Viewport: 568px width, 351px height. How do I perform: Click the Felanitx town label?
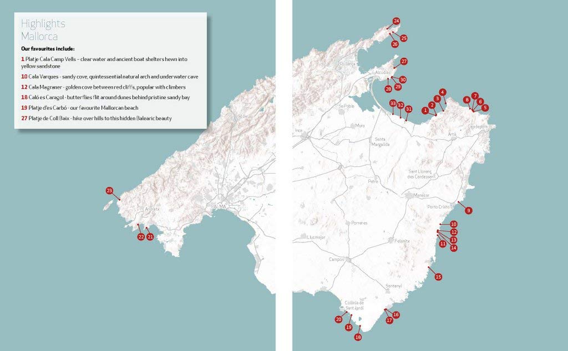click(x=402, y=241)
